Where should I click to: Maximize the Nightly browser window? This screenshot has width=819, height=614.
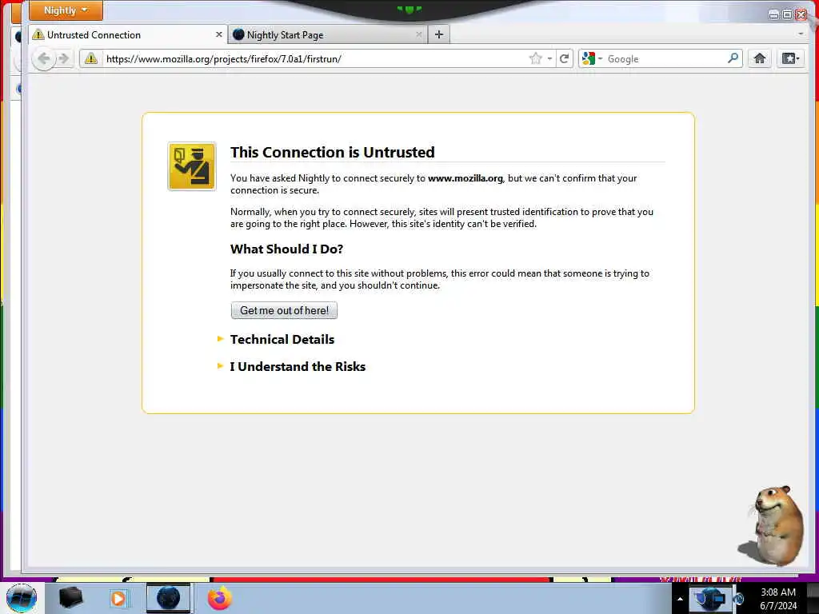(x=787, y=14)
